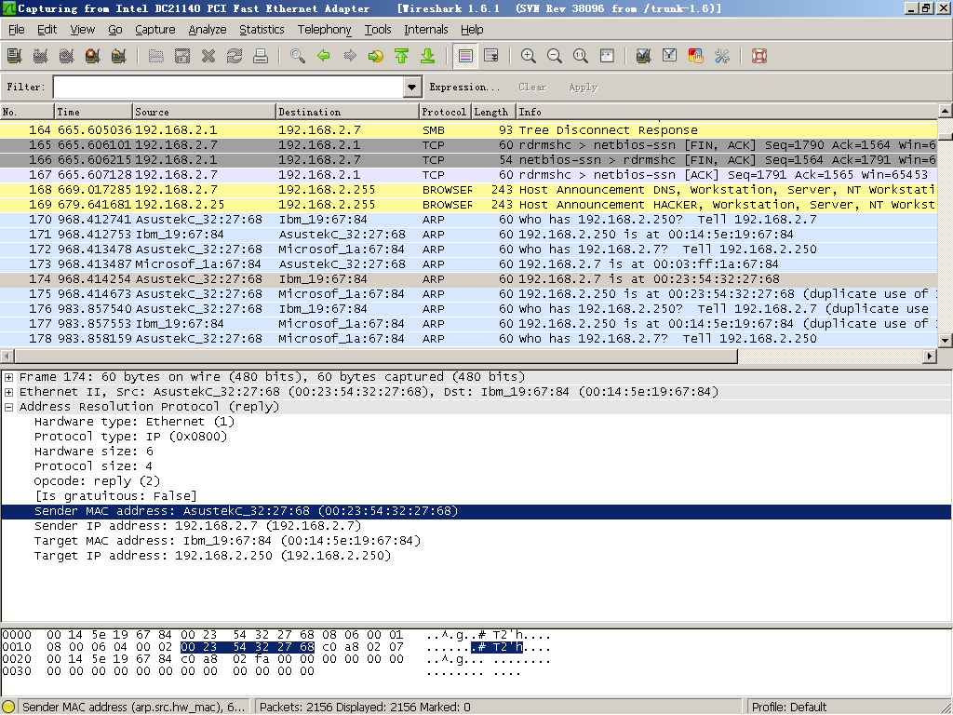Select packet 164 Tree Disconnect Response
The image size is (953, 715).
coord(469,130)
